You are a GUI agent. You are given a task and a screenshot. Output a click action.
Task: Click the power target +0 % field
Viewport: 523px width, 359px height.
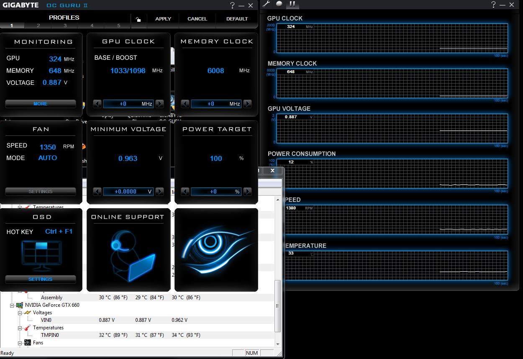click(216, 191)
